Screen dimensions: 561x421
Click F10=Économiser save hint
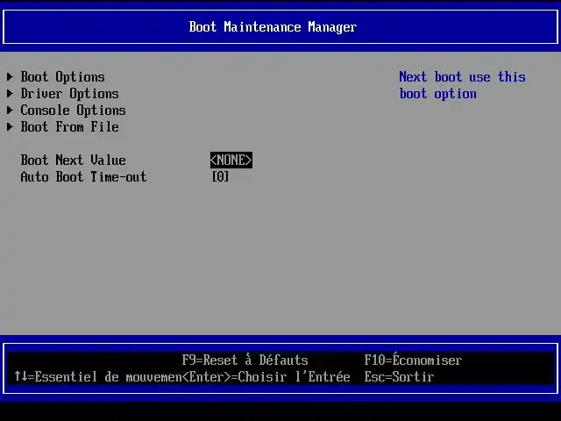point(413,359)
